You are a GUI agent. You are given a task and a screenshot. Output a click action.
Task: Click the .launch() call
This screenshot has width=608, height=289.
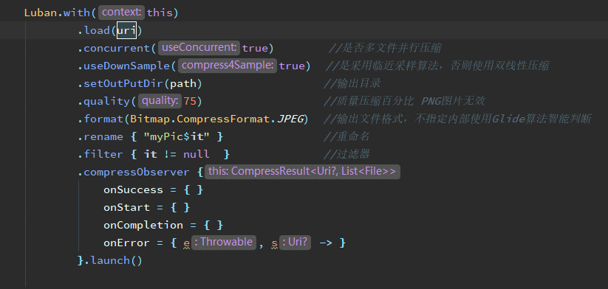[113, 261]
